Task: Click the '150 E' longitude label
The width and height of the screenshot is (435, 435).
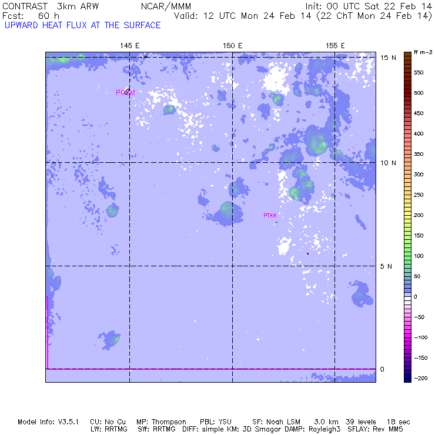Action: click(232, 46)
